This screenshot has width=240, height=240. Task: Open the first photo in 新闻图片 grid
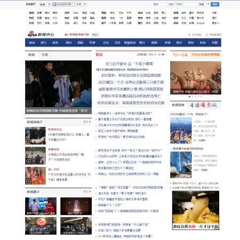click(41, 206)
